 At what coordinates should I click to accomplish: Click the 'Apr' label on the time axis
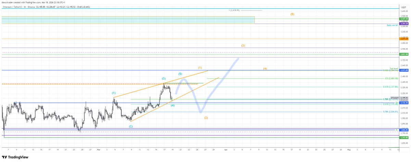(x=226, y=150)
